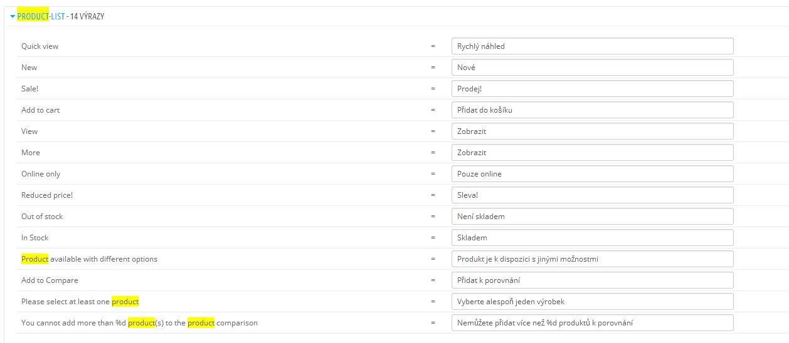
Task: Click the 'Přidat do košíku' input
Action: click(591, 110)
